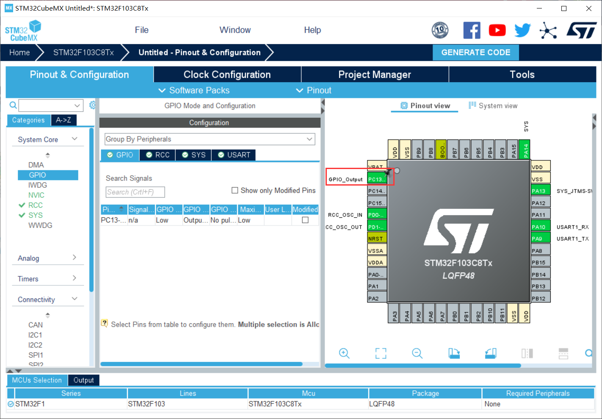Collapse the Connectivity category
602x419 pixels.
tap(75, 299)
